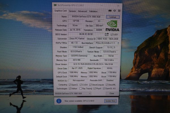Click the BIOS export share icon
Viewport: 170px width, 113px height.
coord(107,34)
